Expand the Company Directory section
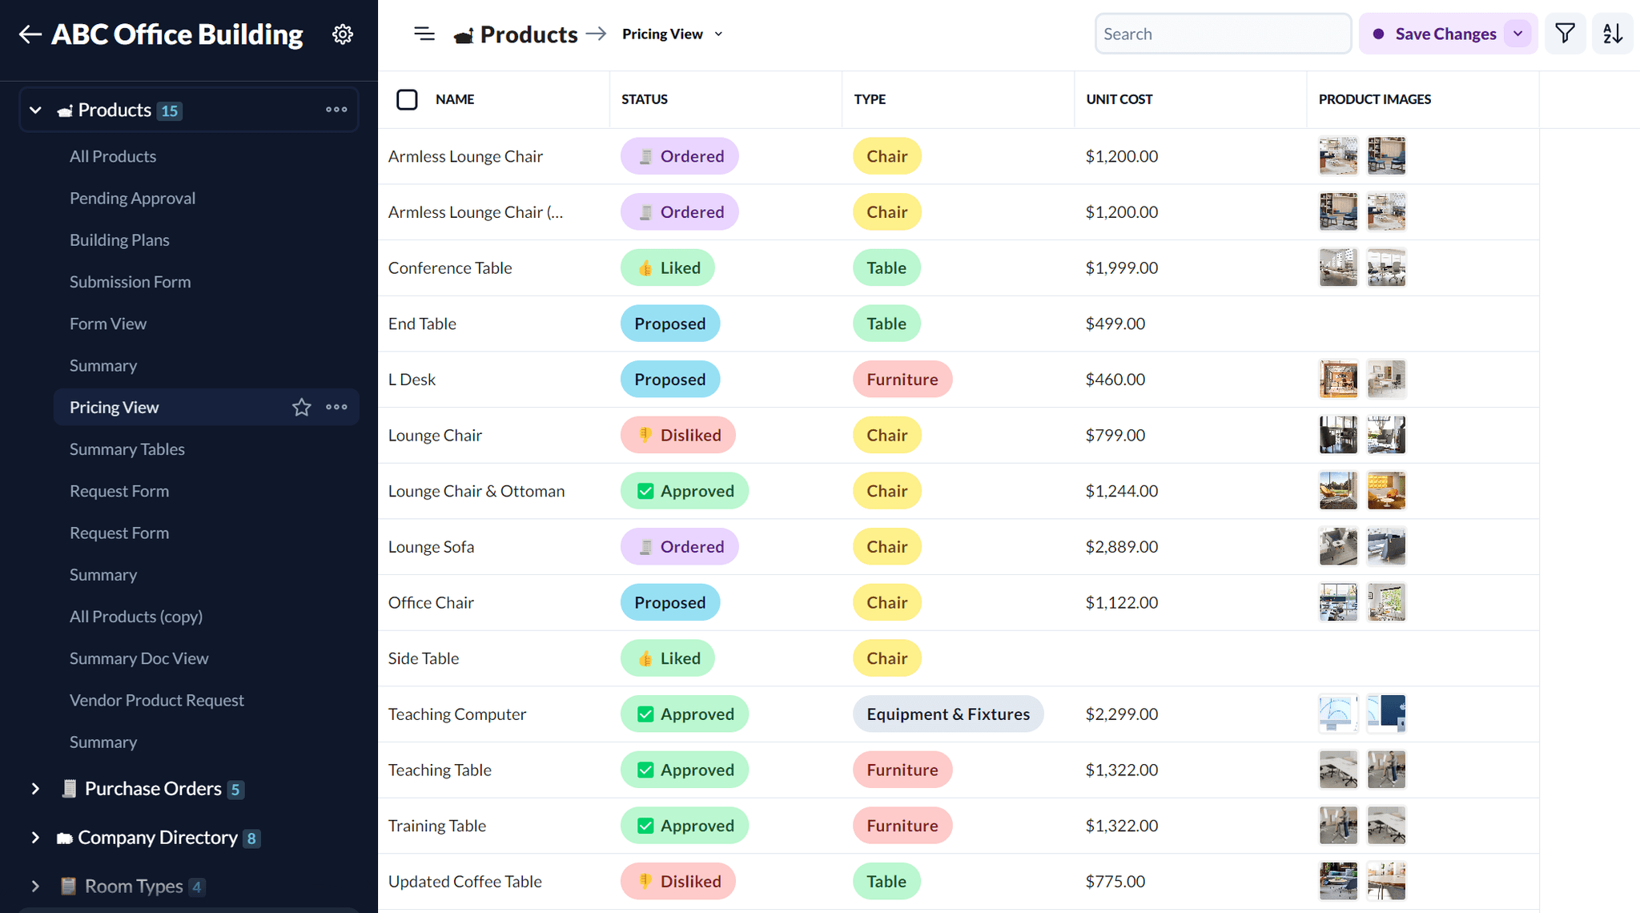Viewport: 1640px width, 913px height. (35, 838)
